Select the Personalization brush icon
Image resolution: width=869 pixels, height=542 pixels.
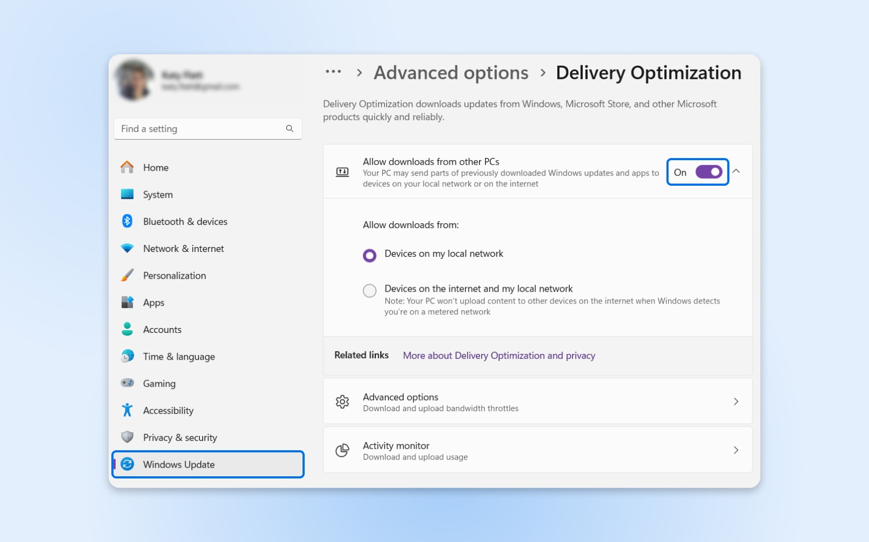point(127,275)
